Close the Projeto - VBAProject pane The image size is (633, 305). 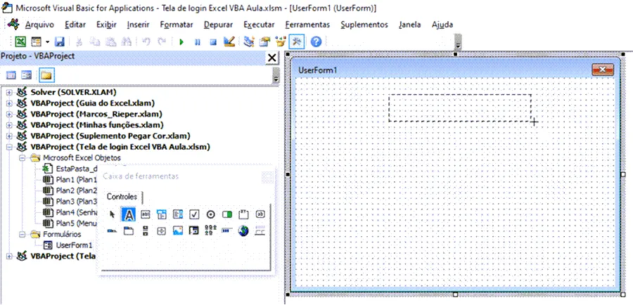point(272,58)
